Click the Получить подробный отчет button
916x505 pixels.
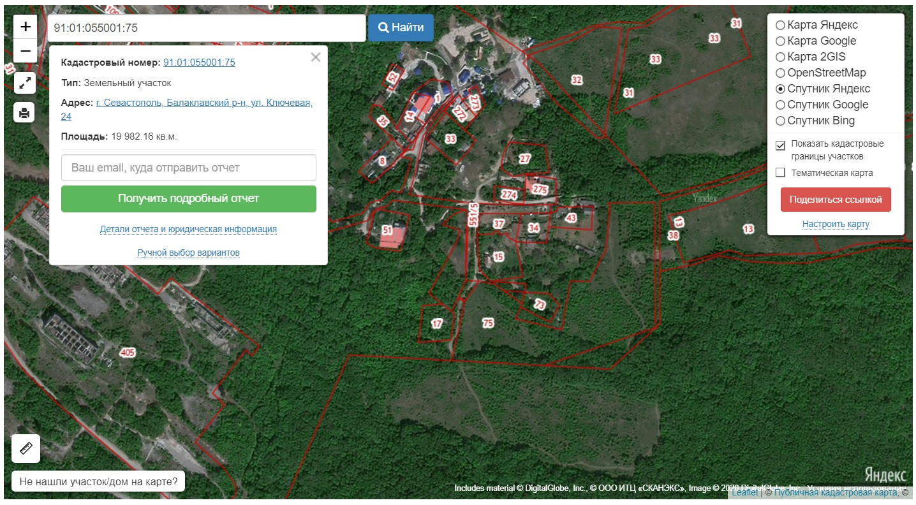189,199
